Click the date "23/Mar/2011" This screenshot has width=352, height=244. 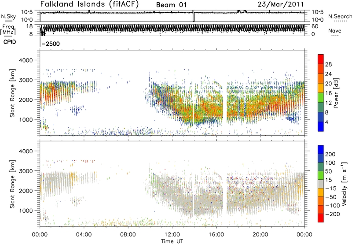point(281,4)
